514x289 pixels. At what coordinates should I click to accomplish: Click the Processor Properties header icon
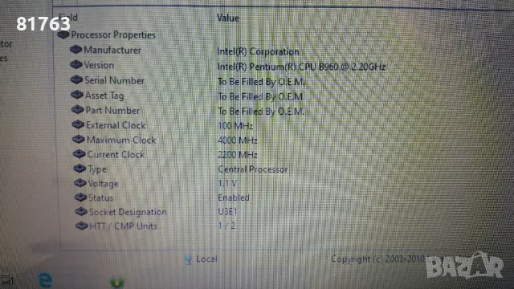63,35
